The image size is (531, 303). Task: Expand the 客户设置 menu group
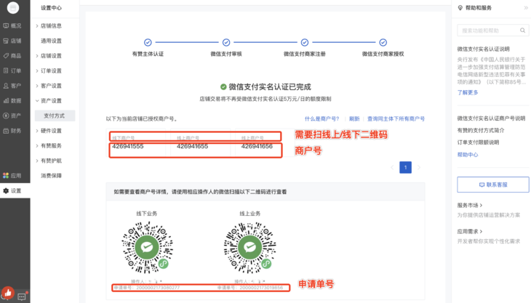coord(49,86)
